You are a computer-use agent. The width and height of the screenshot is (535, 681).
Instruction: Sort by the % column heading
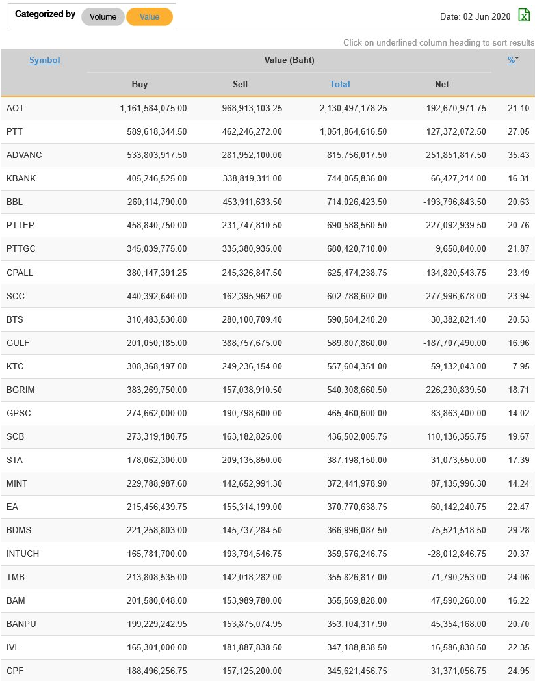point(512,60)
